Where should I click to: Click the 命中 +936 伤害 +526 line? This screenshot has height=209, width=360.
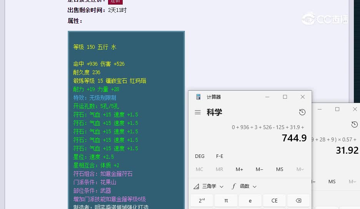click(99, 64)
